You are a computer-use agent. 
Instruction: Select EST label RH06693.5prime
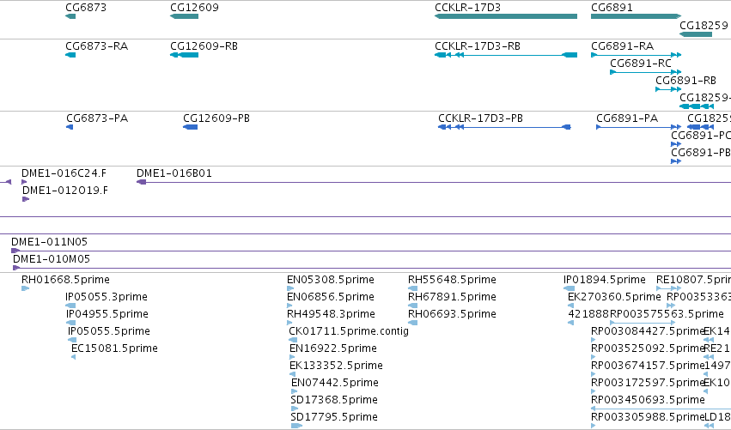tap(452, 314)
